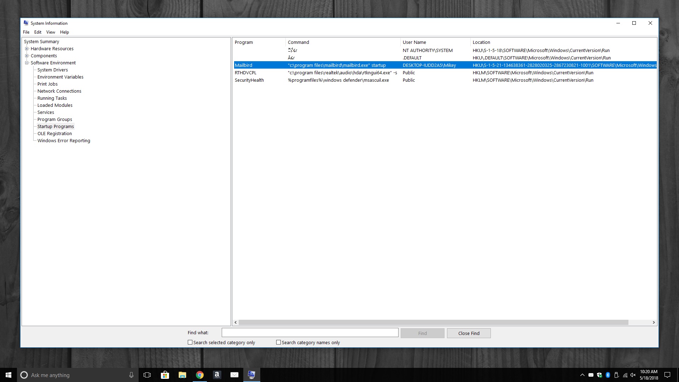Click the Bluetooth tray icon
This screenshot has height=382, width=679.
tap(608, 375)
